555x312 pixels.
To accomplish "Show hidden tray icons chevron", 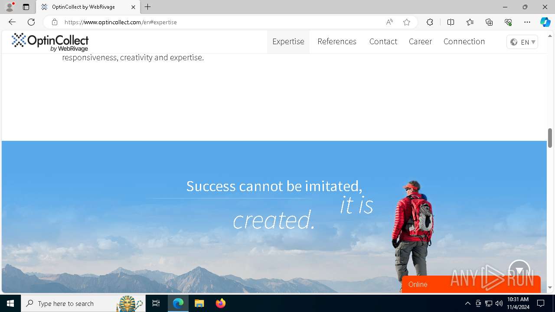I will [x=467, y=303].
